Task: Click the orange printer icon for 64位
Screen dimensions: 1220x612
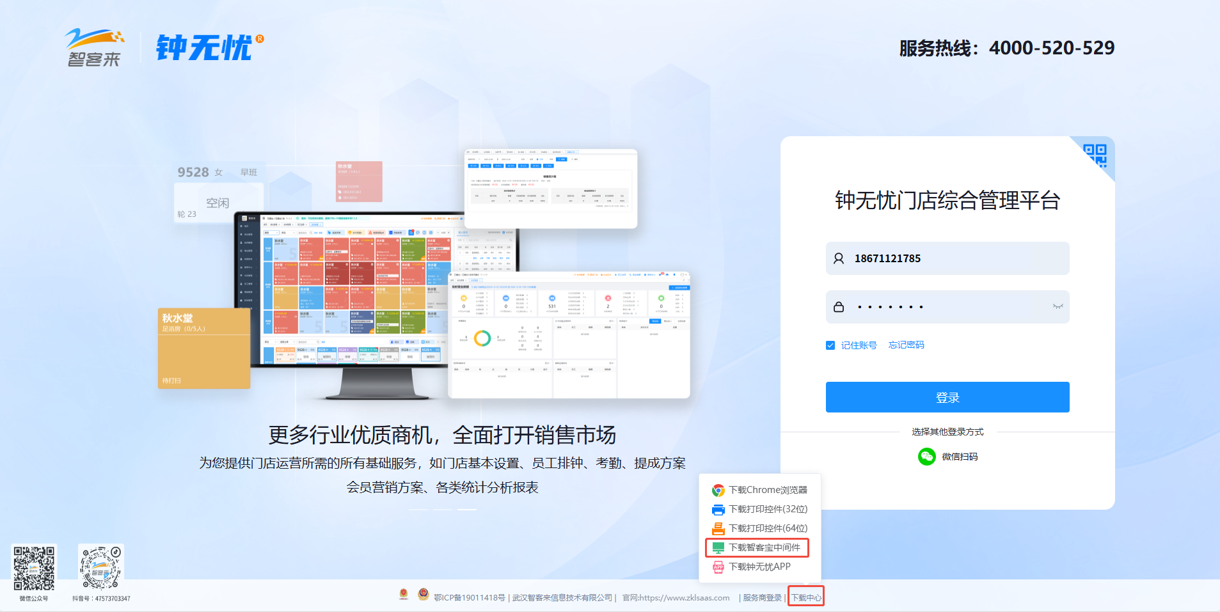Action: pyautogui.click(x=718, y=529)
